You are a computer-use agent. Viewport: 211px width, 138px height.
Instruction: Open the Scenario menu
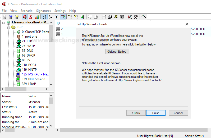tap(26, 11)
